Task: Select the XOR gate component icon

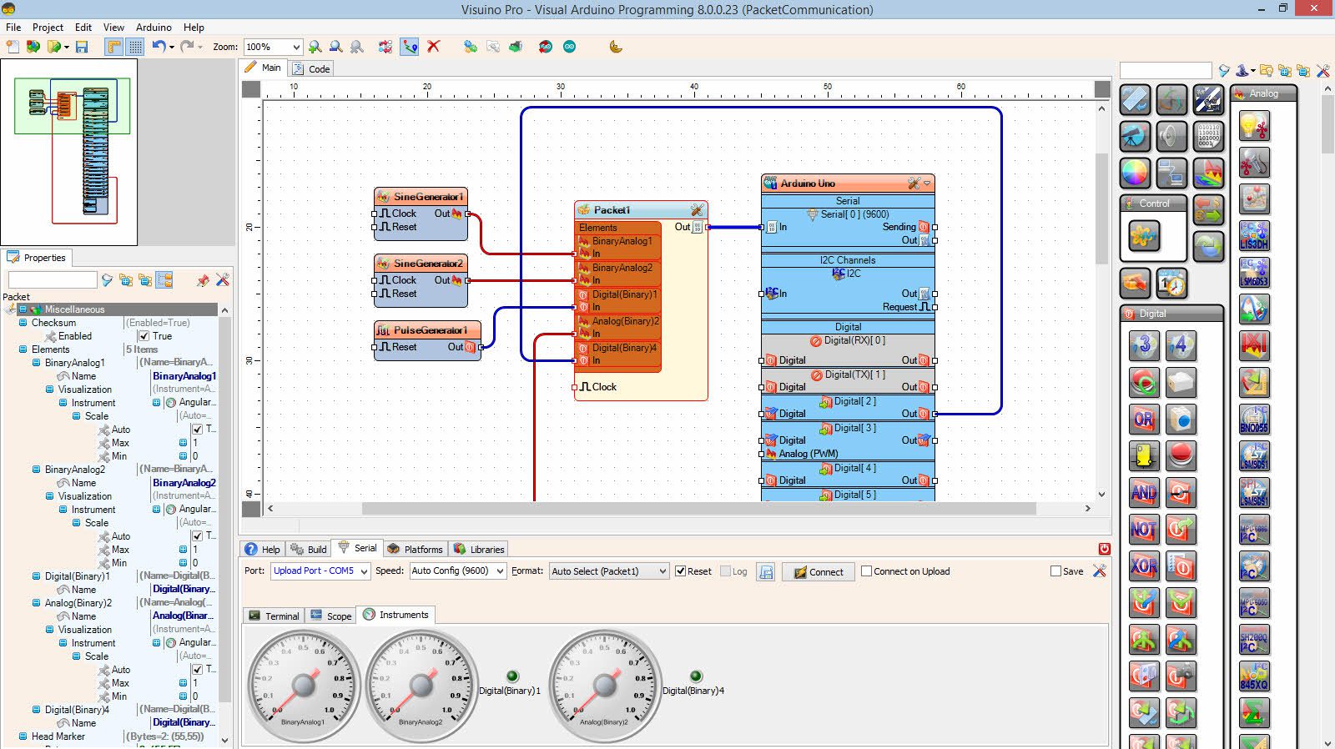Action: [x=1144, y=566]
